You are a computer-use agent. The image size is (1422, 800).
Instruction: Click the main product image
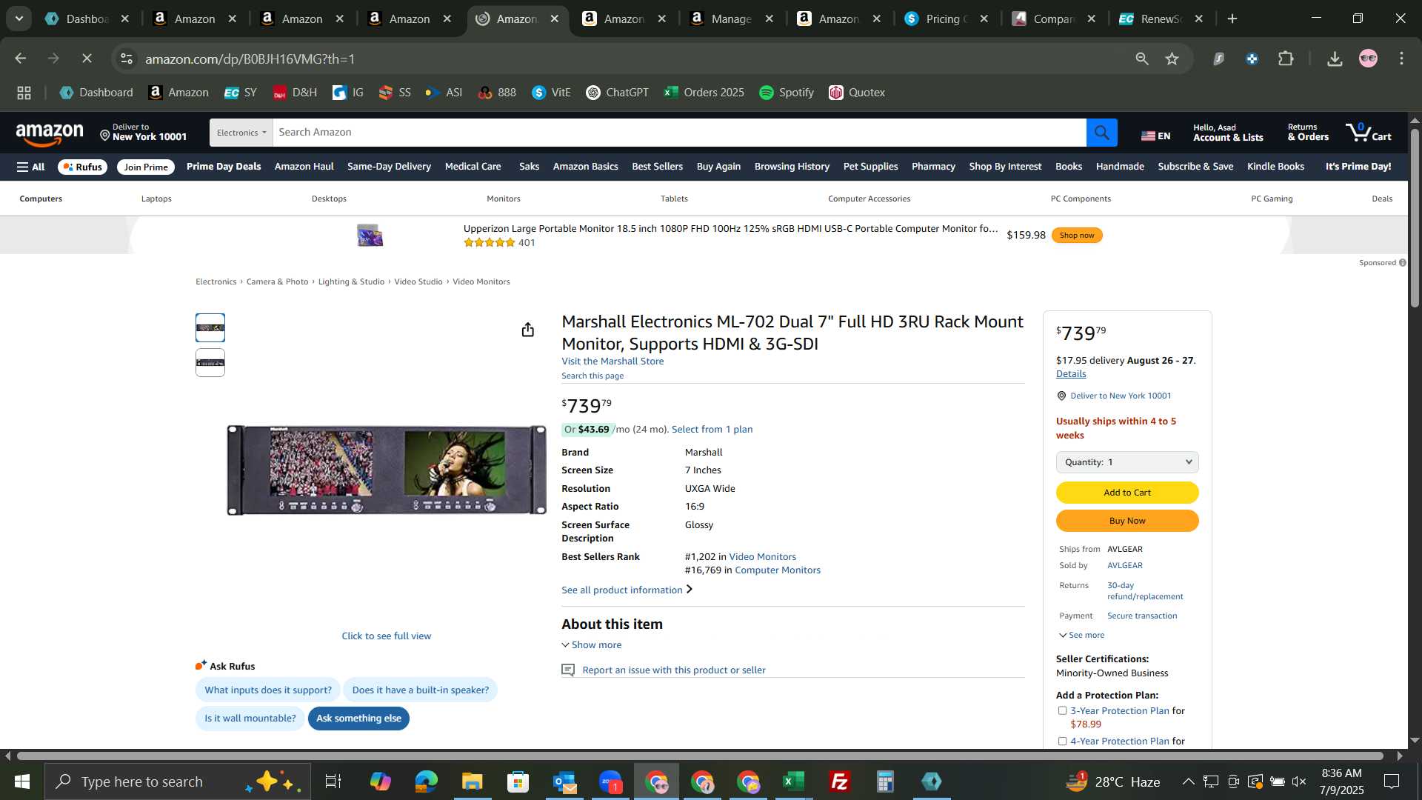click(x=387, y=470)
